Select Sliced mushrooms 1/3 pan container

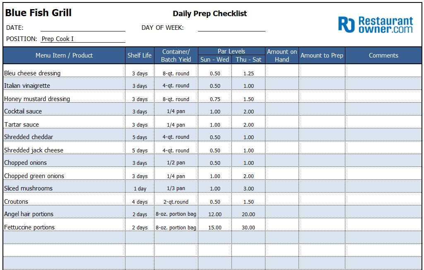tap(176, 186)
